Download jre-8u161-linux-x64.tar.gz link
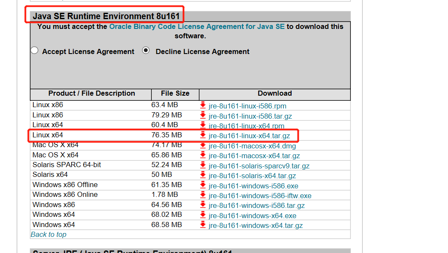Screen dimensions: 448x253 (x=249, y=136)
